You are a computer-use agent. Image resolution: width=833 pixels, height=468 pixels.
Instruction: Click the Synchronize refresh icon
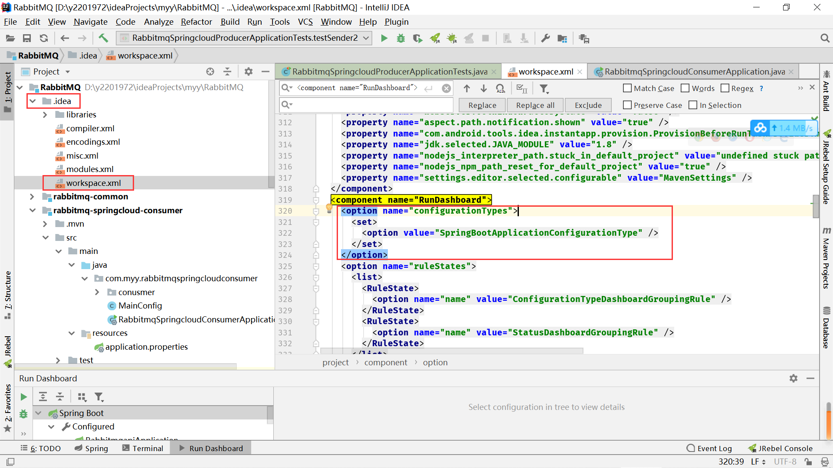tap(44, 38)
